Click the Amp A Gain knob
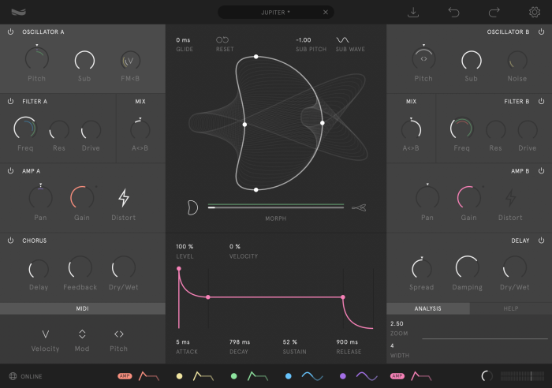 tap(82, 197)
